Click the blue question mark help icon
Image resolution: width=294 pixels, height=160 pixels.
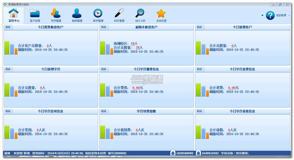pyautogui.click(x=270, y=15)
